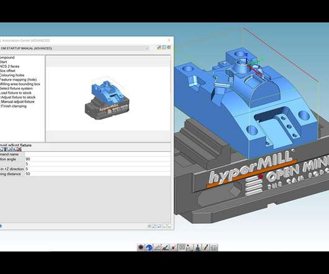Screen dimensions: 329x274
Task: Select the Start step in the tree
Action: (3, 62)
